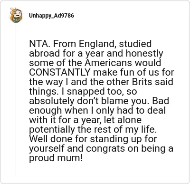
Task: Click the word honestly in the comment
Action: click(x=144, y=53)
